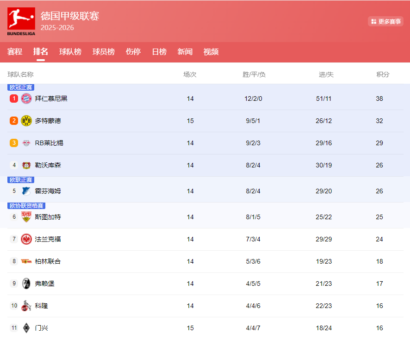410x339 pixels.
Task: Open the 更多赛事 menu
Action: [x=386, y=21]
